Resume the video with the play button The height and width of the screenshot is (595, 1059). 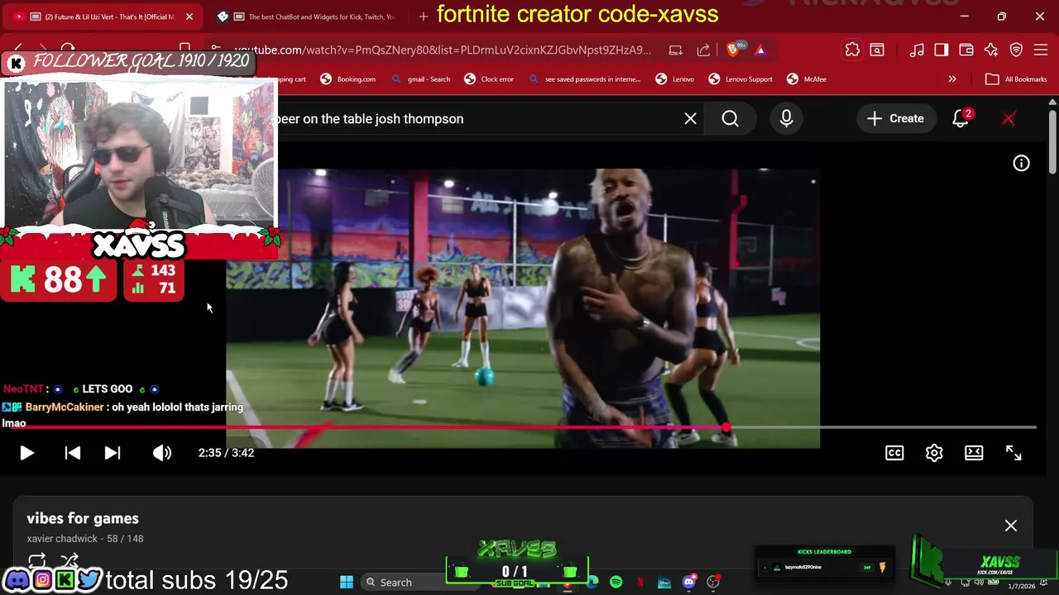[x=26, y=453]
